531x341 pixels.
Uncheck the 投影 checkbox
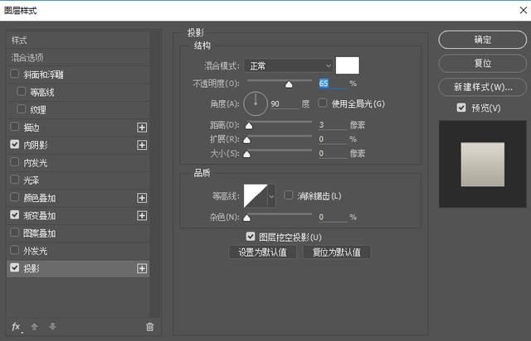[x=15, y=267]
